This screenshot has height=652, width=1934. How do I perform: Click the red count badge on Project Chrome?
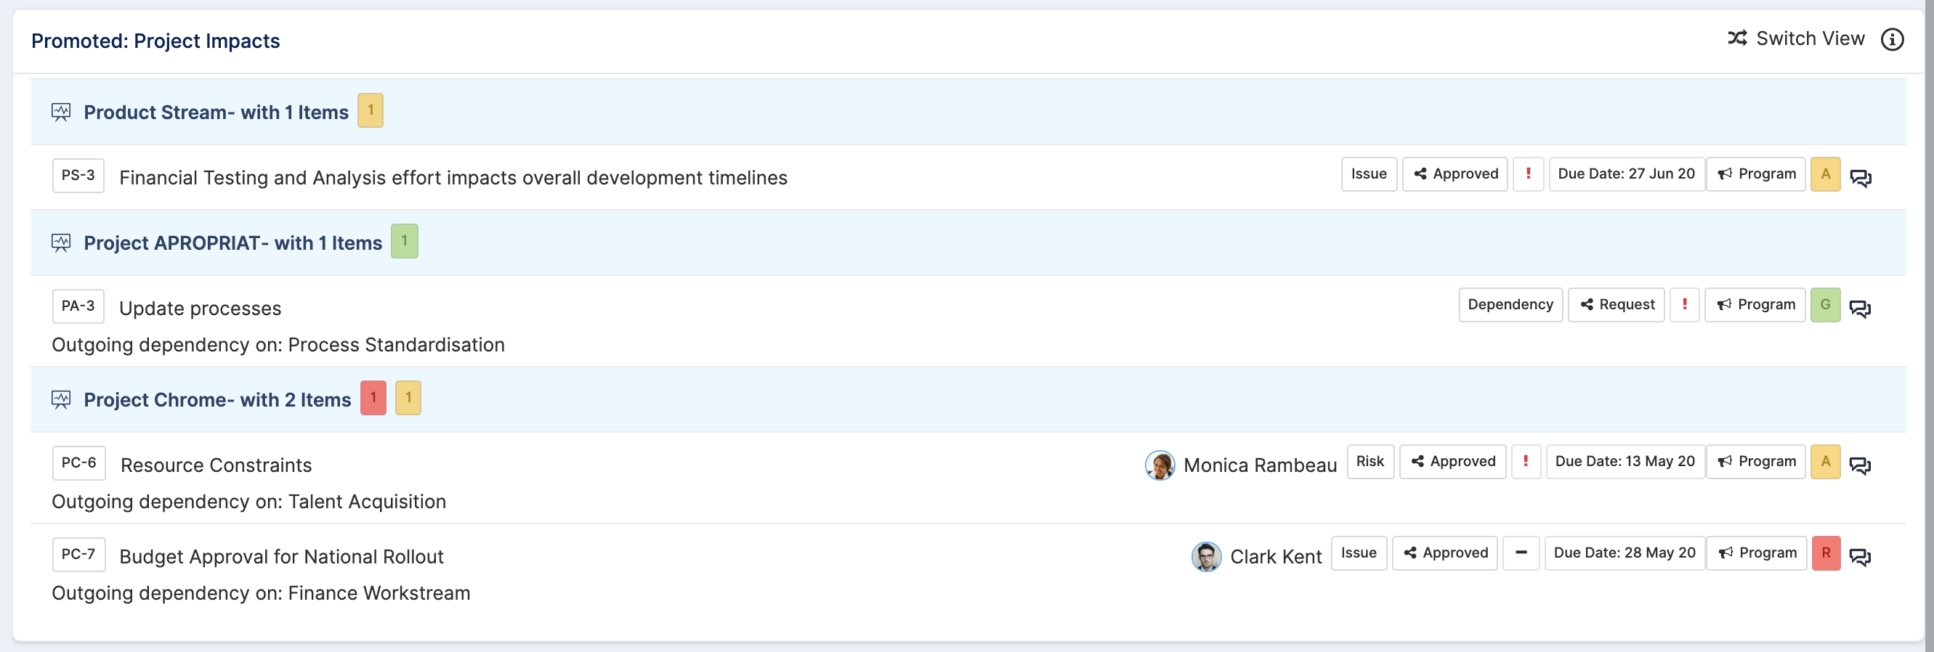coord(373,398)
